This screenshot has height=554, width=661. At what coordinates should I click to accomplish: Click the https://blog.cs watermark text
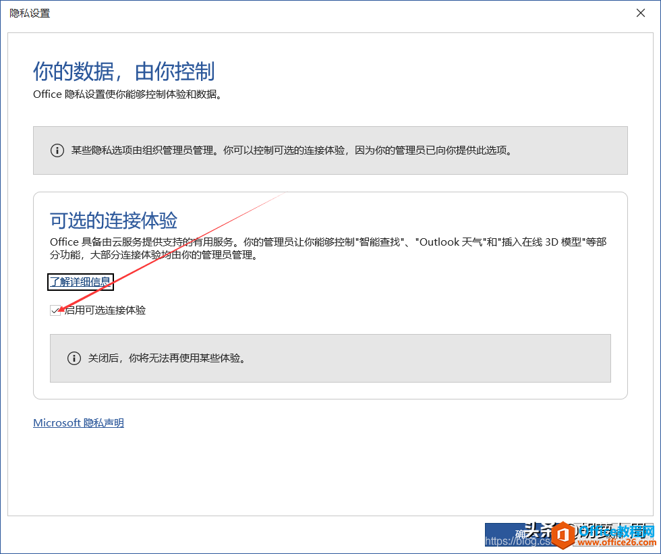click(x=518, y=541)
